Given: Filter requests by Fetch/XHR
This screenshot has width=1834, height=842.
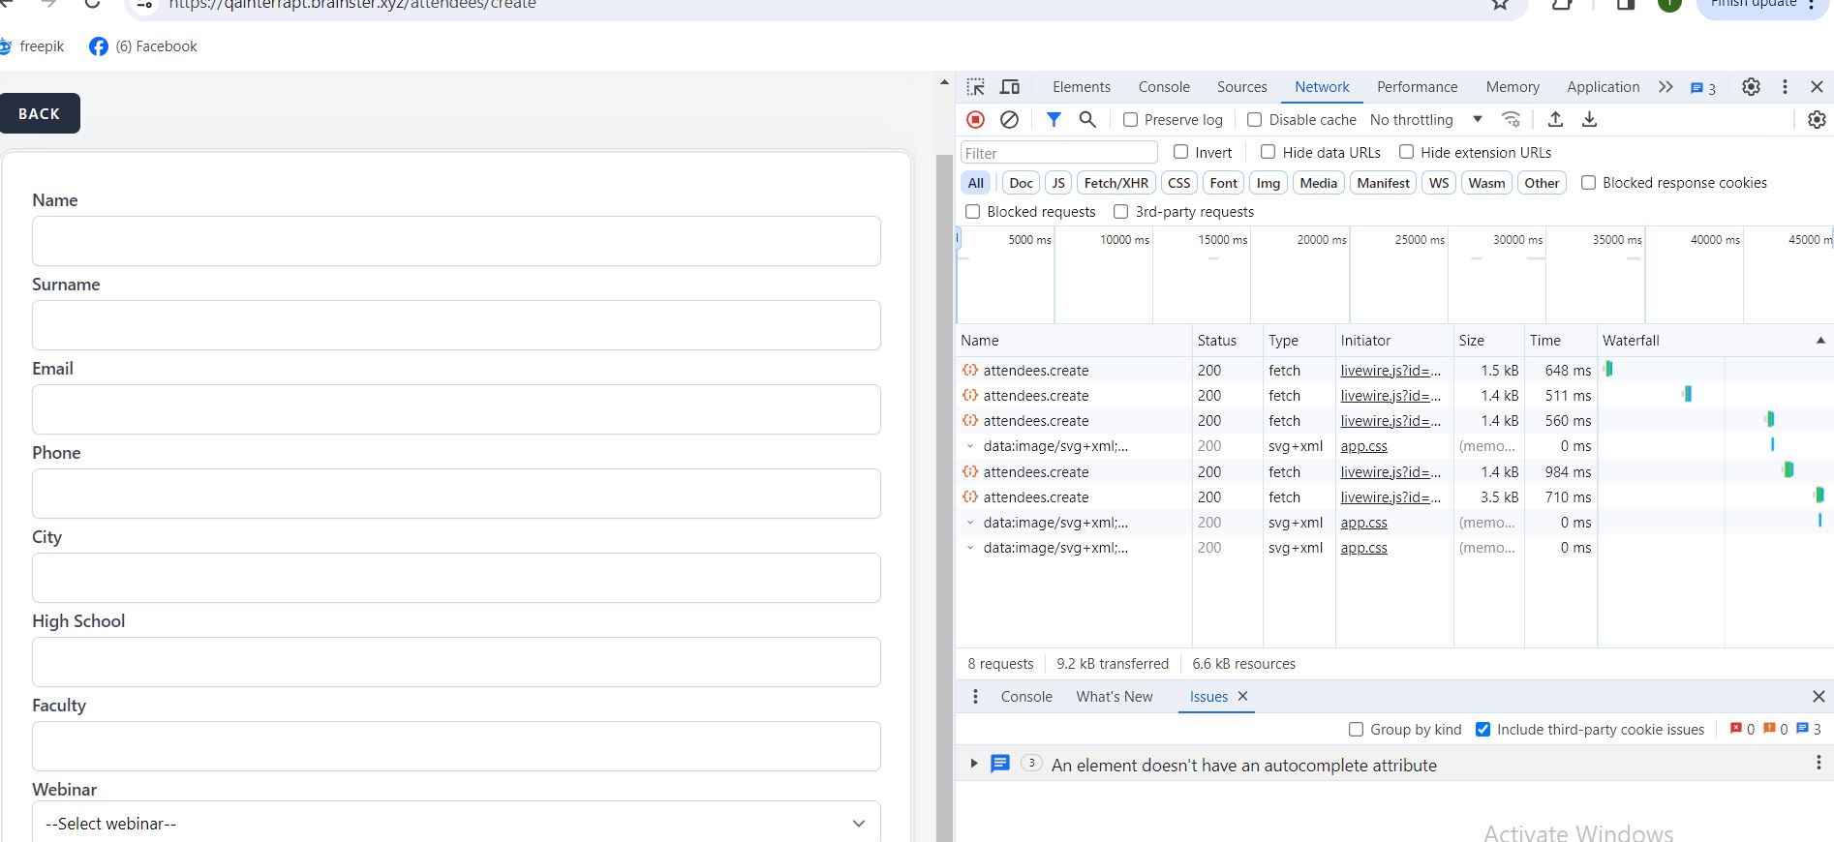Looking at the screenshot, I should point(1116,183).
